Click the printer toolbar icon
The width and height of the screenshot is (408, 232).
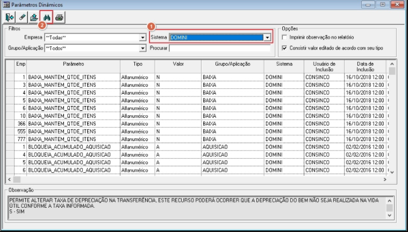coord(59,17)
